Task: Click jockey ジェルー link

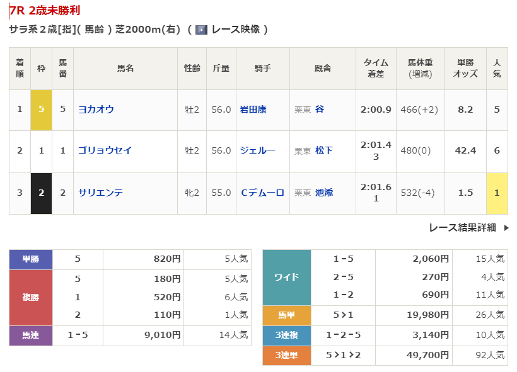Action: click(257, 151)
